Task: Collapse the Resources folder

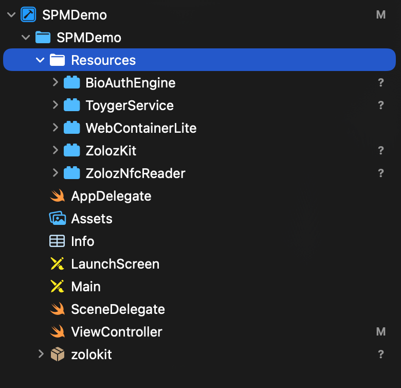Action: coord(41,60)
